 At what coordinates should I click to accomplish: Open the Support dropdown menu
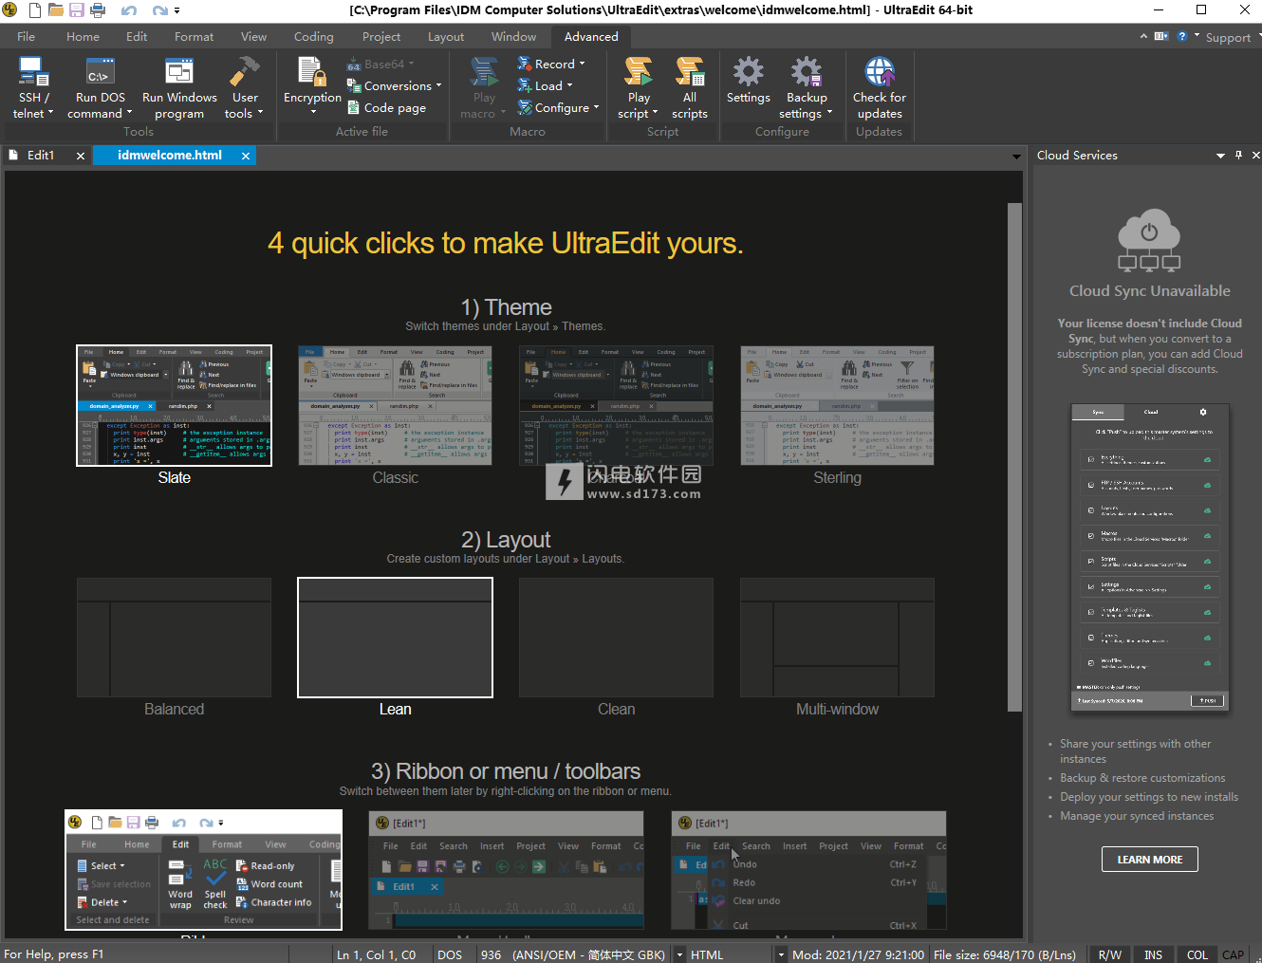[x=1233, y=37]
